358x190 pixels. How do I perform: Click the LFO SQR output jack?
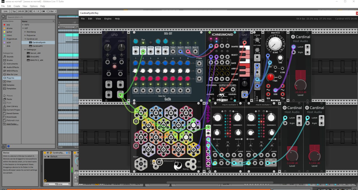coord(121,95)
